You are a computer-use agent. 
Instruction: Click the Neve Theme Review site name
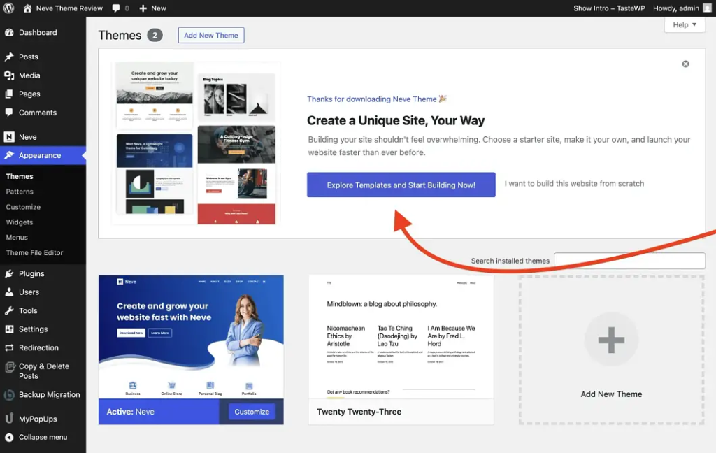point(69,8)
